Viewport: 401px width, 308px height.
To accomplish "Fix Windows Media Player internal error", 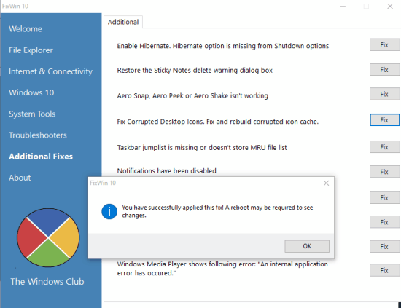I will point(384,270).
